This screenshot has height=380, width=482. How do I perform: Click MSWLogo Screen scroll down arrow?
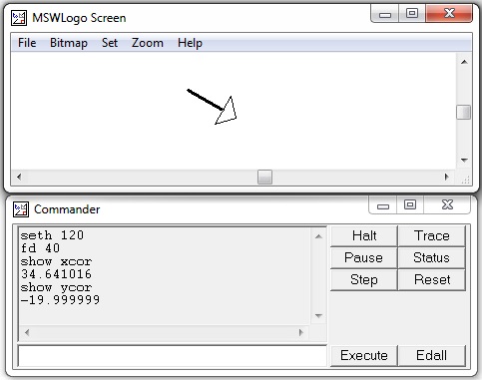pyautogui.click(x=464, y=161)
